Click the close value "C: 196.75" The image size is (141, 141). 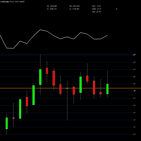52,9
